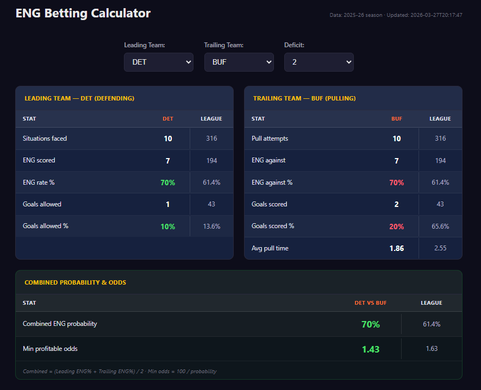
Task: Click the 'ENG against' row label
Action: pyautogui.click(x=268, y=160)
